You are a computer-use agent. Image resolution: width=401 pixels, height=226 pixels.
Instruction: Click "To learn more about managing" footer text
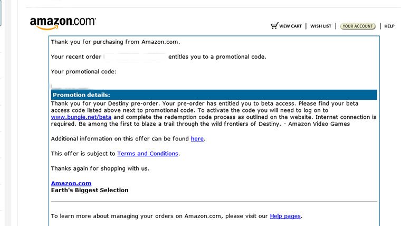158,216
